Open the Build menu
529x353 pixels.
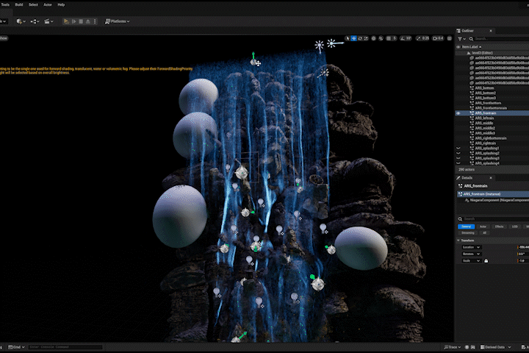pyautogui.click(x=19, y=4)
